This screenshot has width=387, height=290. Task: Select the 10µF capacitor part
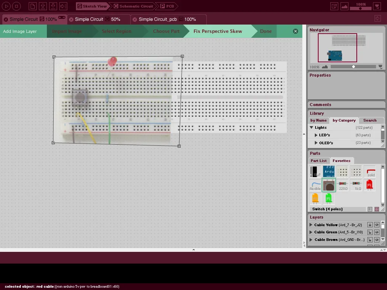(x=315, y=171)
